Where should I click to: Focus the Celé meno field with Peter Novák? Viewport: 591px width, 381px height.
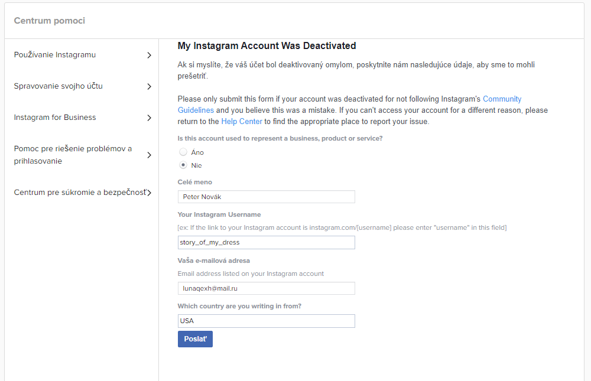click(266, 197)
